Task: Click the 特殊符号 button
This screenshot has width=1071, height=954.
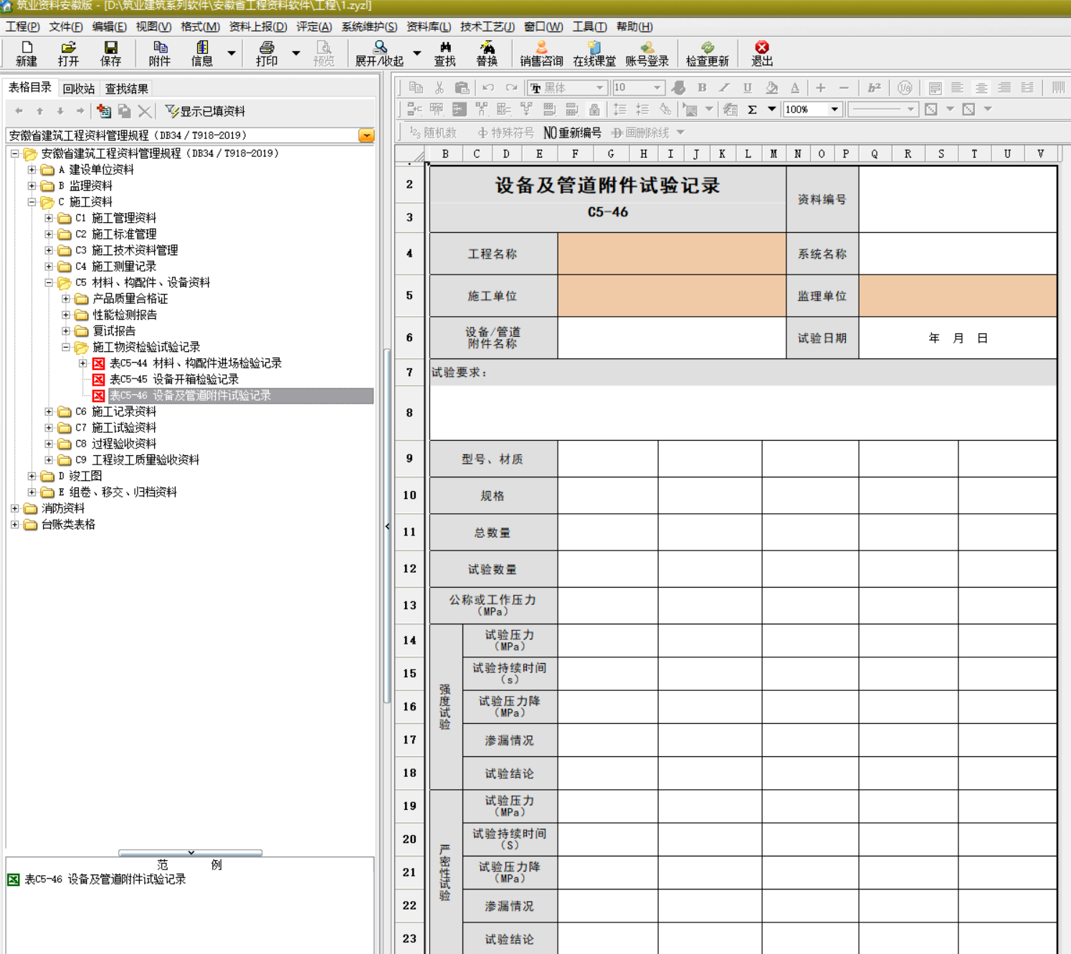Action: 505,133
